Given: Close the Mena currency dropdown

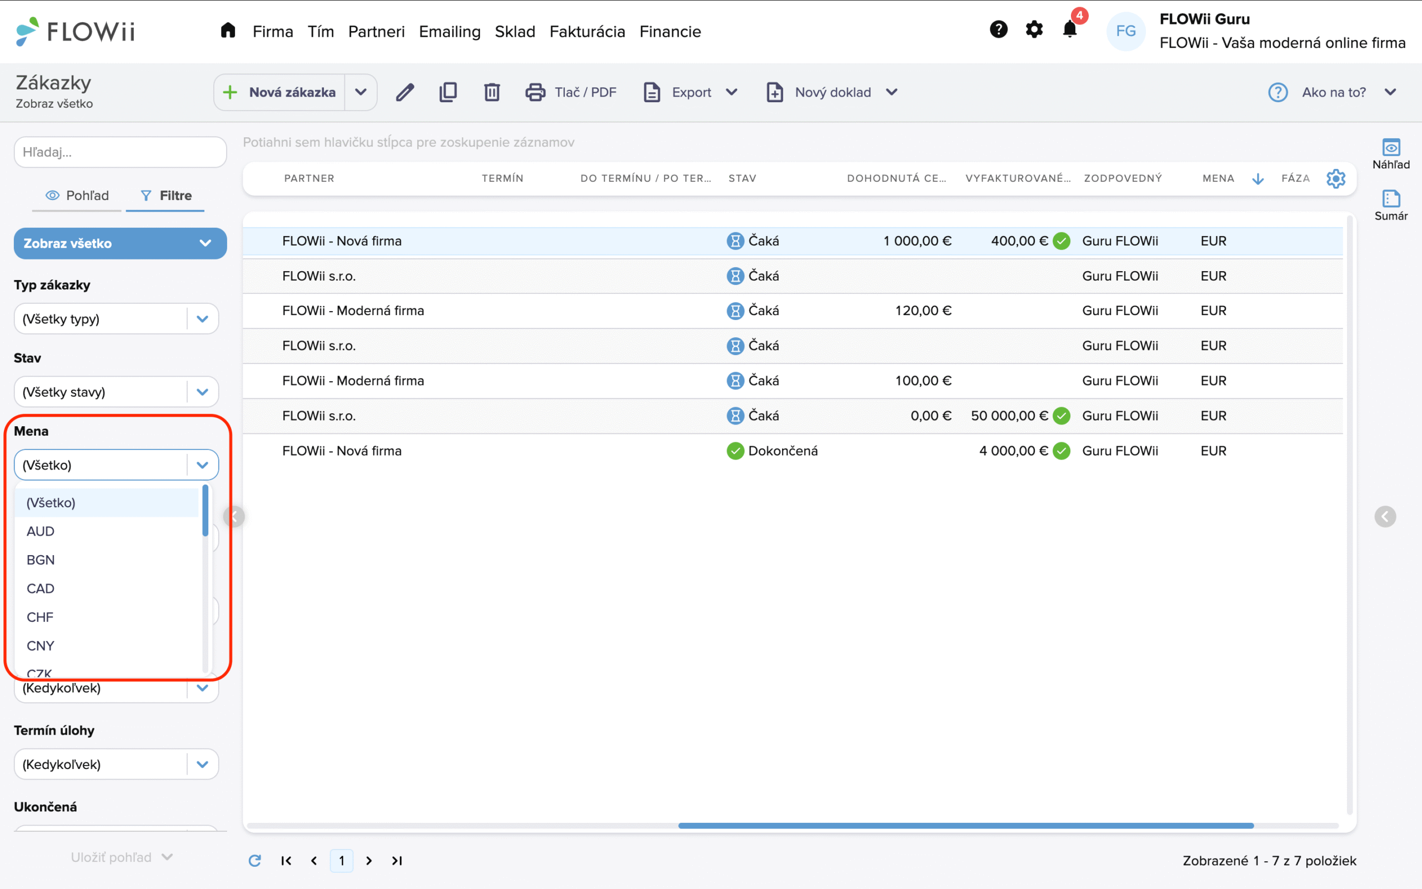Looking at the screenshot, I should [116, 465].
